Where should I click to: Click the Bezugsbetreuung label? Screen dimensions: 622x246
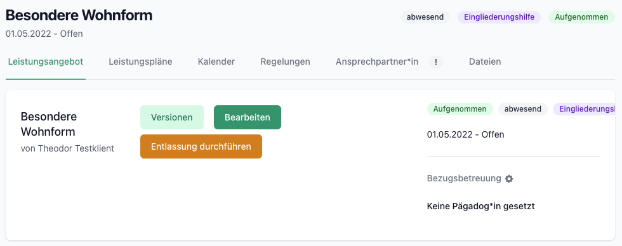click(464, 178)
